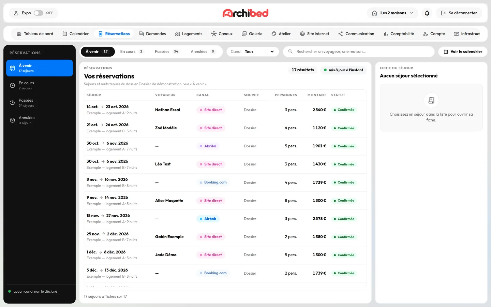
Task: Open the Calendrier calendar icon
Action: [x=65, y=34]
